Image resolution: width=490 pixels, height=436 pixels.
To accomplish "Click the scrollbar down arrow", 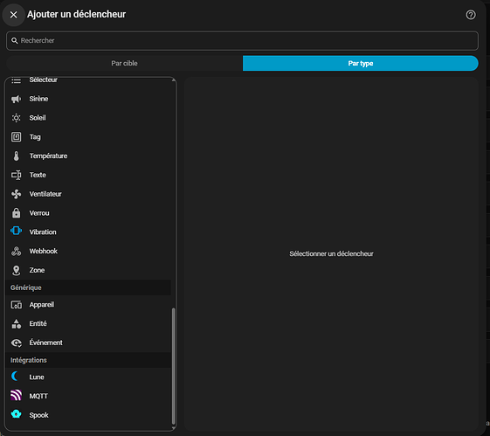I will click(x=174, y=427).
